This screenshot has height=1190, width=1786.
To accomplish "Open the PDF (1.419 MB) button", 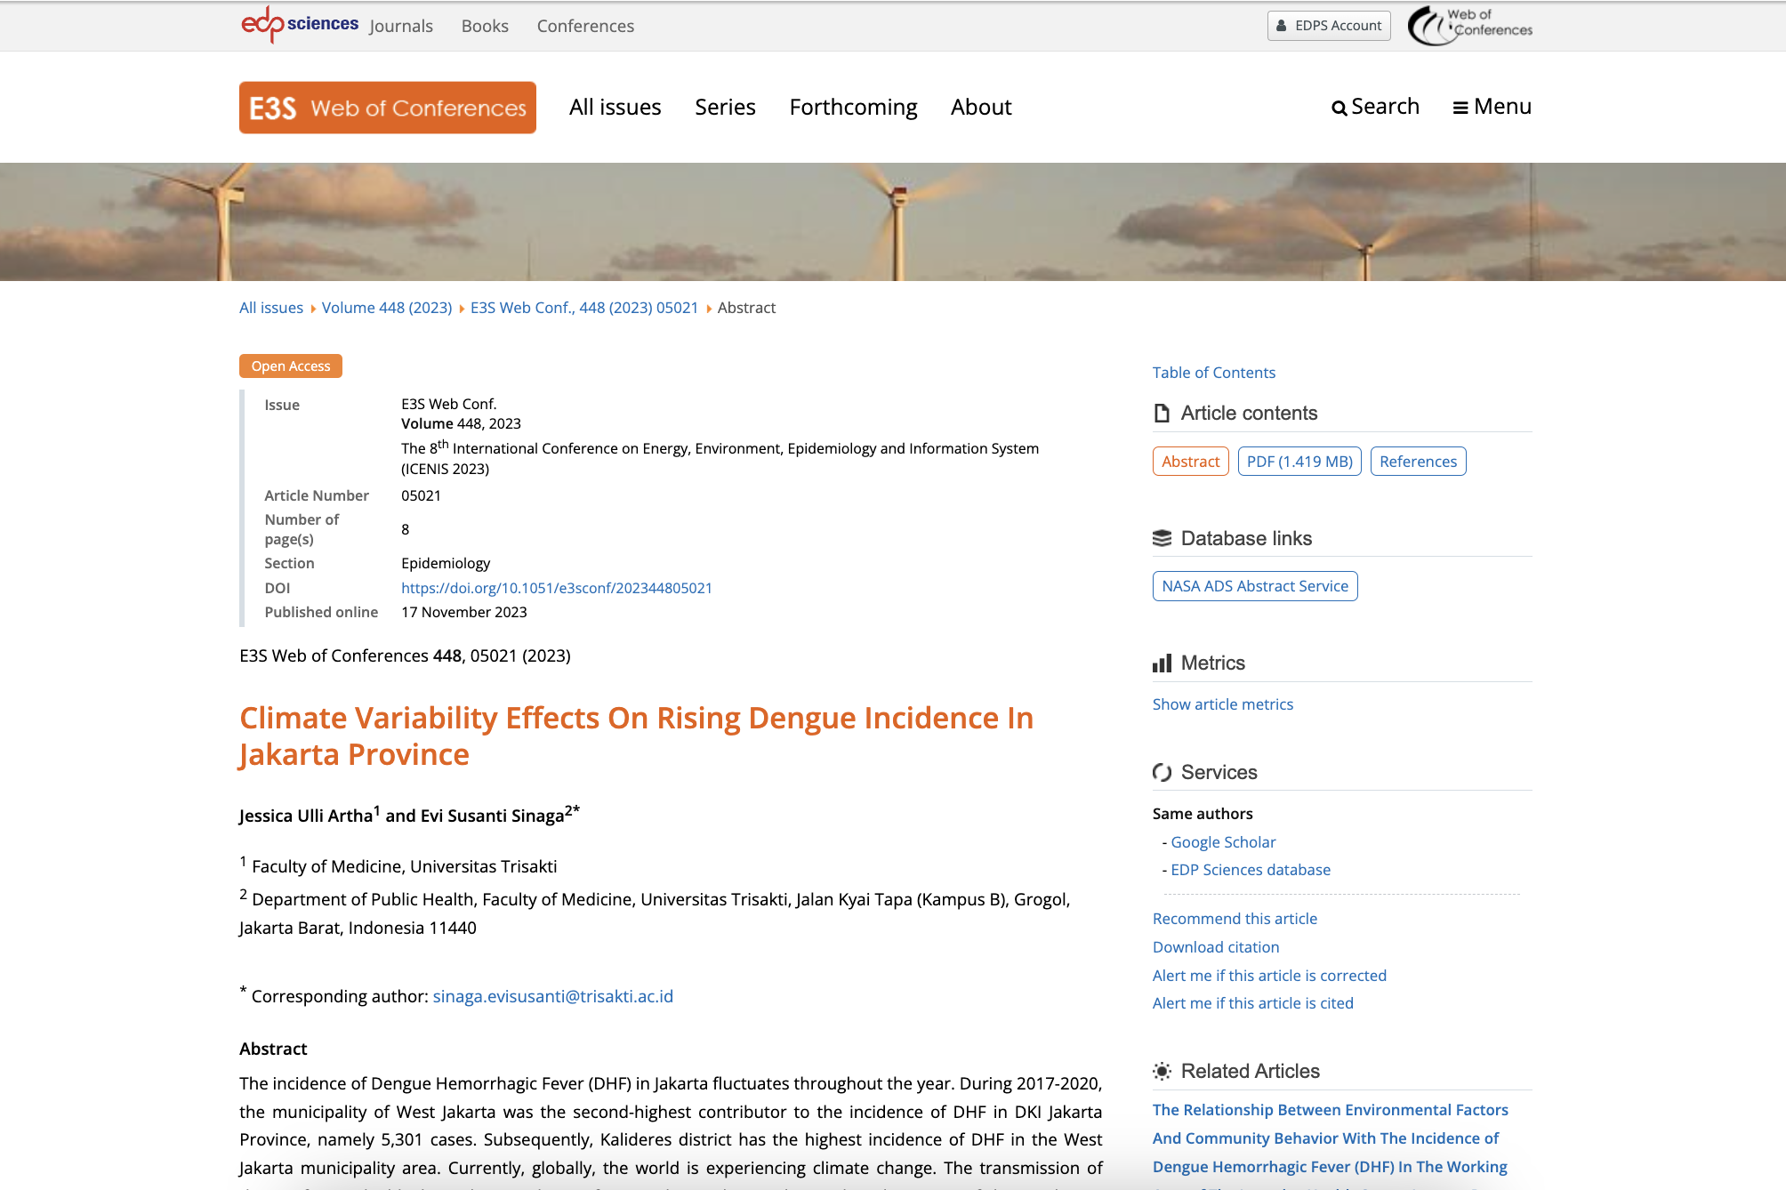I will click(x=1299, y=462).
